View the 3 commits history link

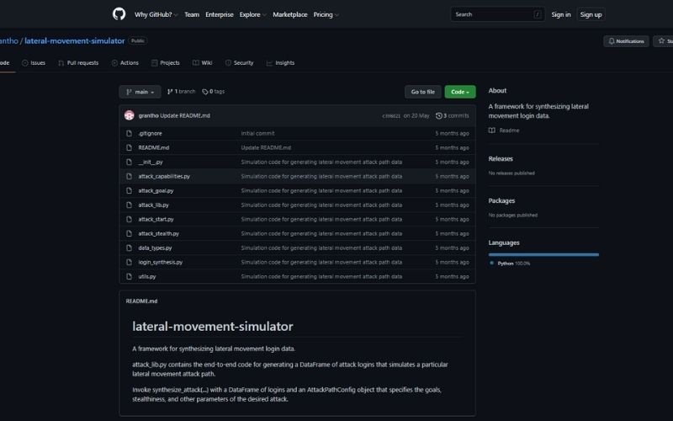click(453, 115)
